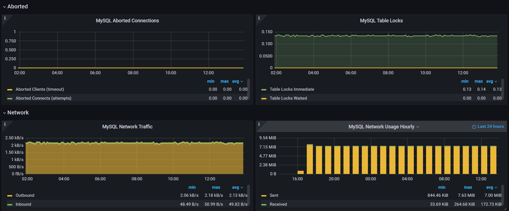Click Last 24 hours time override label
Viewport: 509px width, 211px height.
click(491, 126)
